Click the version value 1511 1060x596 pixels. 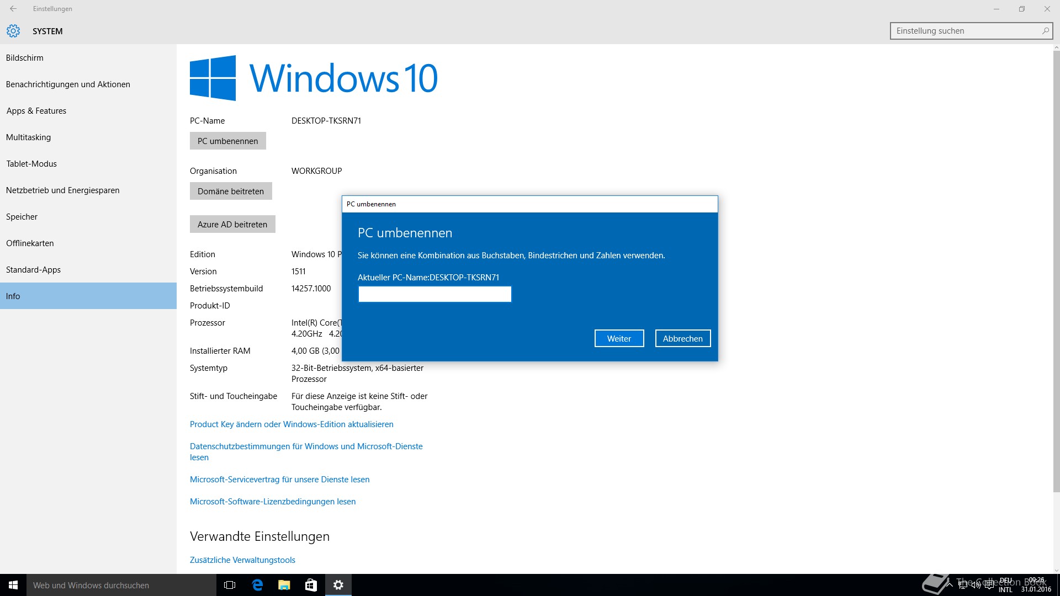[x=299, y=271]
